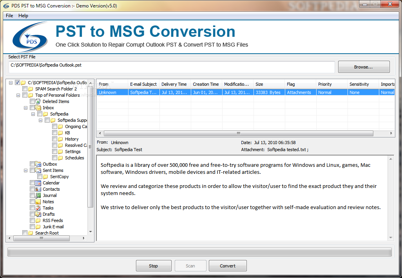Click the folder tree scroll down arrow
Screen dimensions: 402x278
[91, 232]
